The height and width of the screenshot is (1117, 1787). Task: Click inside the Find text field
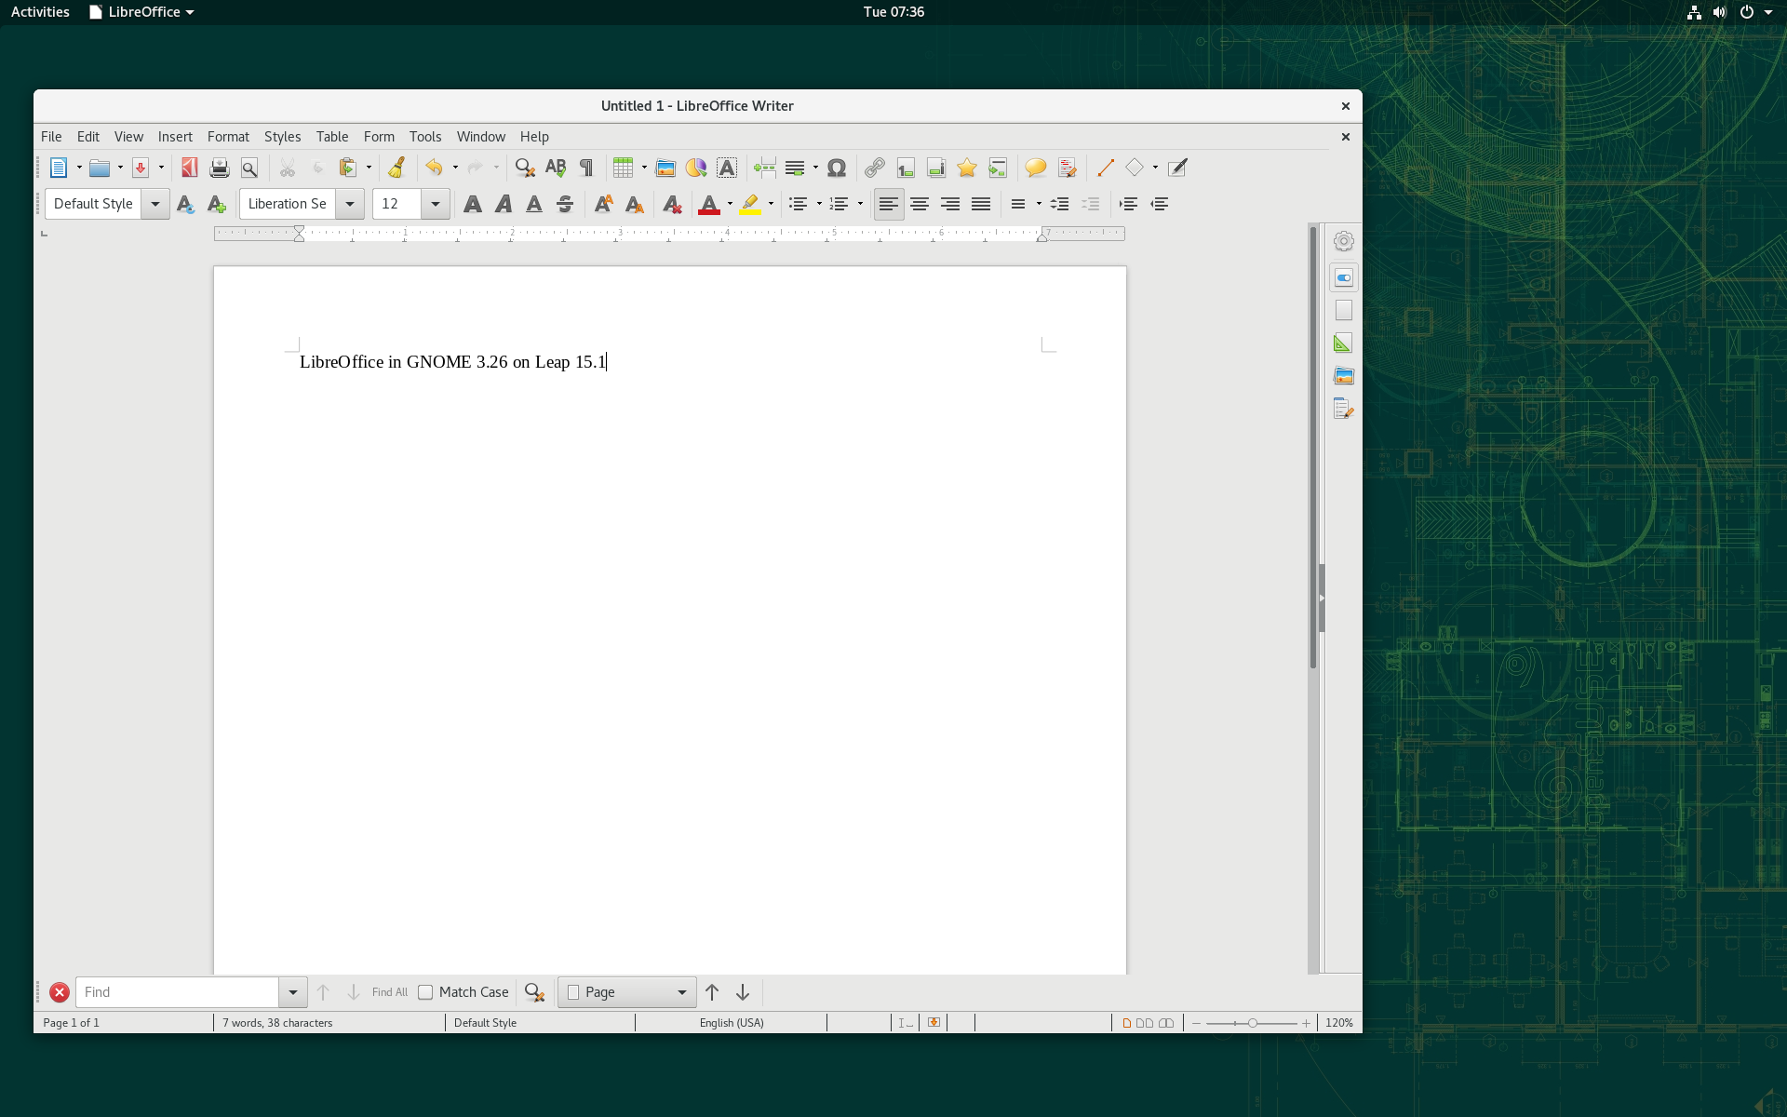[x=177, y=992]
